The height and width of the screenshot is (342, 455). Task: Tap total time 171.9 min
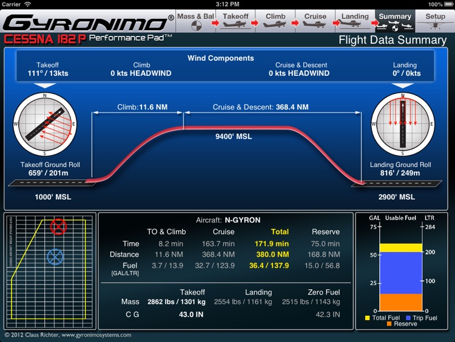[x=272, y=244]
